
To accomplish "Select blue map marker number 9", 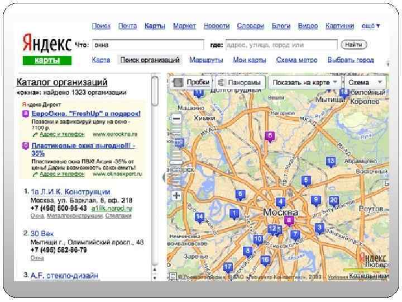I will [316, 201].
